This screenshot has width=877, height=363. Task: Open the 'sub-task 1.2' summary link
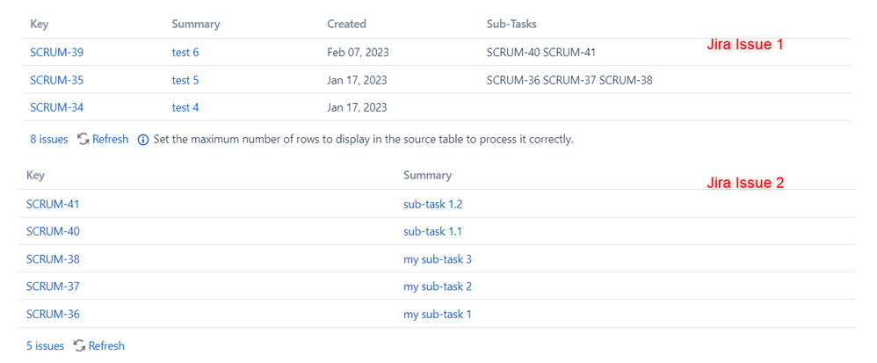point(433,204)
